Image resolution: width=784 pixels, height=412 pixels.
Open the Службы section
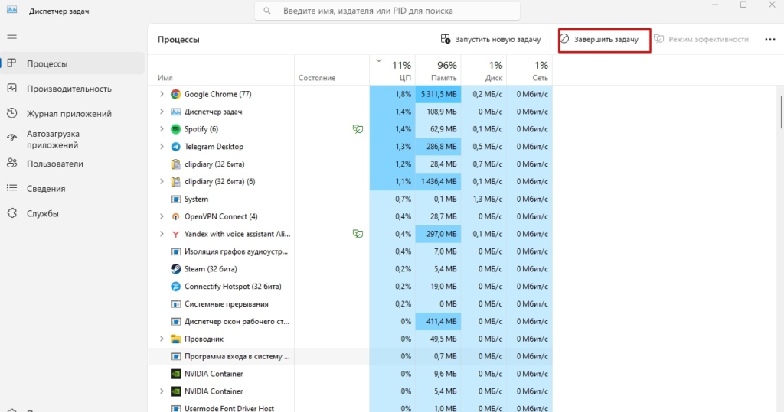[x=73, y=213]
